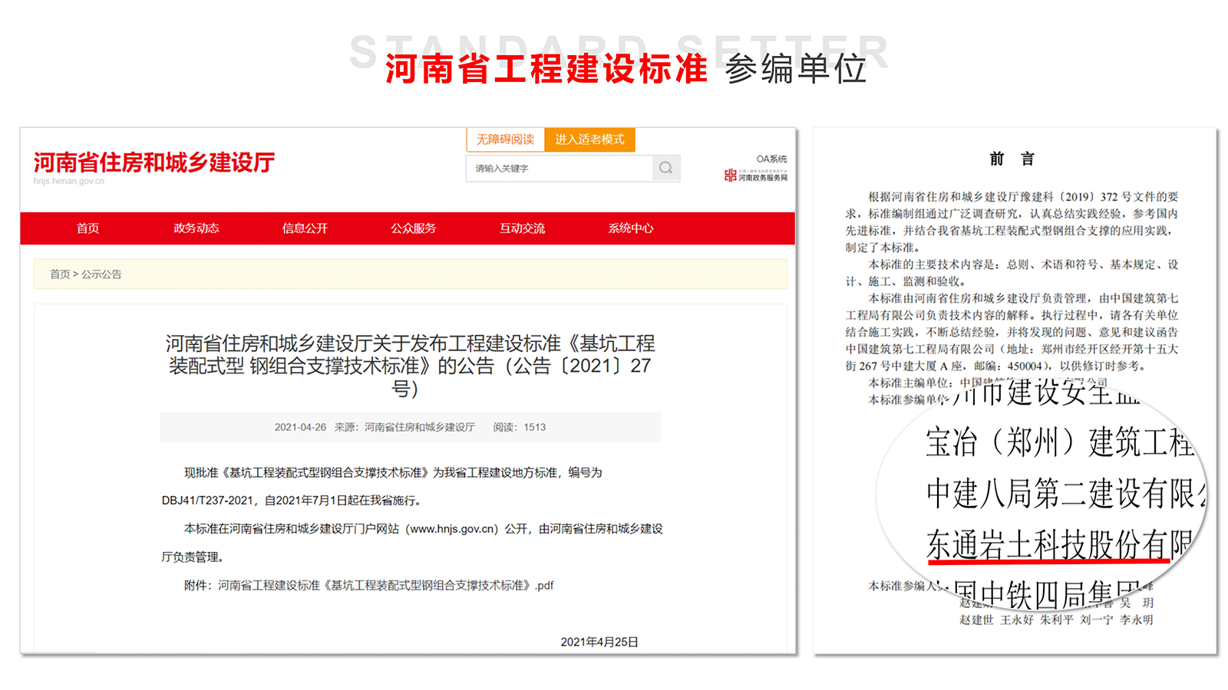The width and height of the screenshot is (1228, 690).
Task: Click the www.hnjs.gov.cn address in article
Action: pyautogui.click(x=452, y=529)
